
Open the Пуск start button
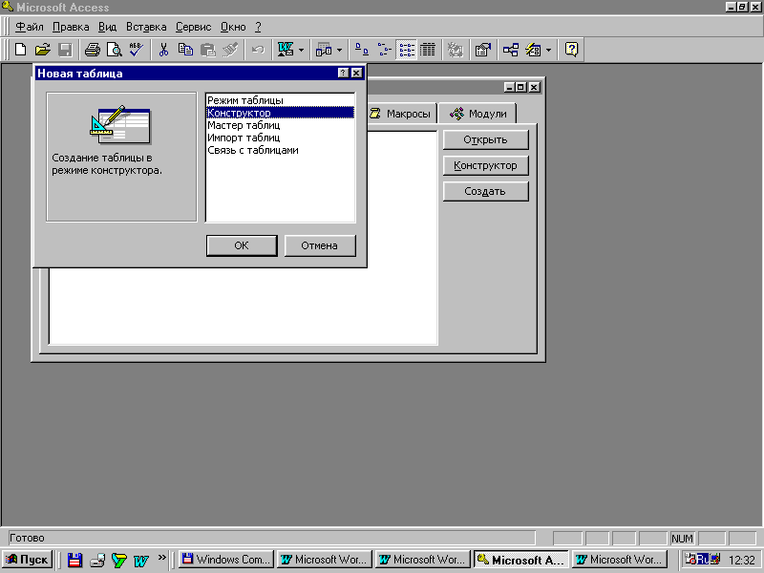pyautogui.click(x=28, y=560)
